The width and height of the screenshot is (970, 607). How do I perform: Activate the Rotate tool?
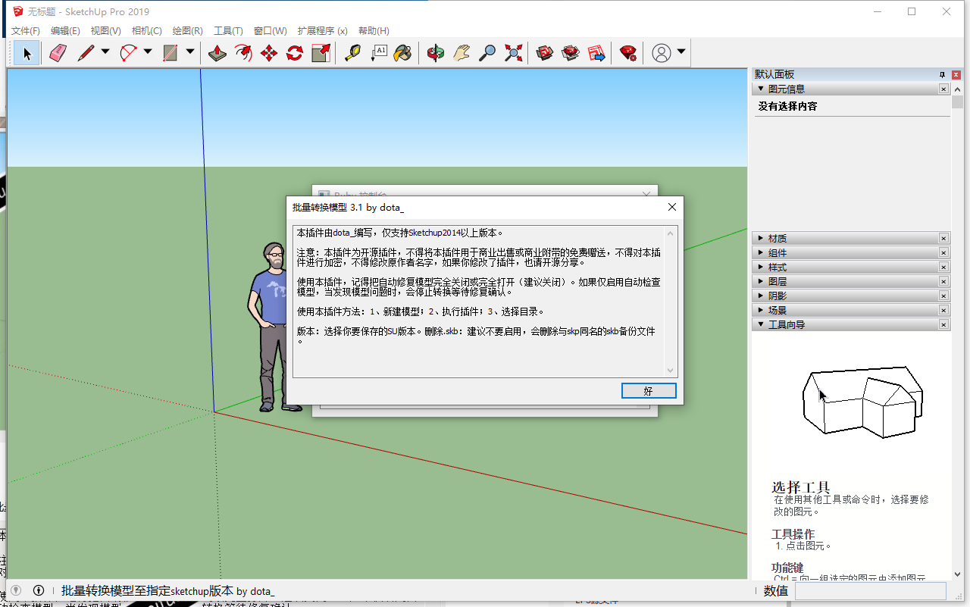pyautogui.click(x=295, y=53)
